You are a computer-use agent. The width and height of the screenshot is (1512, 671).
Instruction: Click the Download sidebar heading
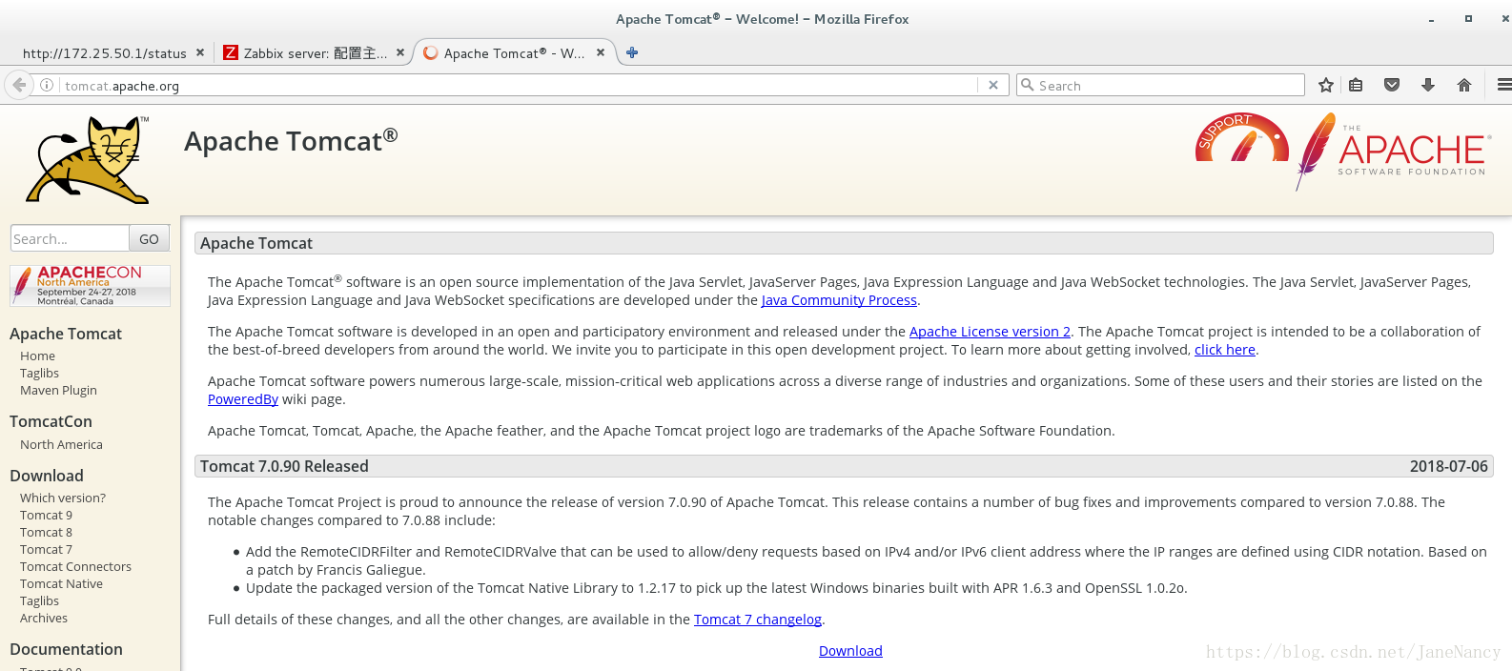click(x=47, y=476)
